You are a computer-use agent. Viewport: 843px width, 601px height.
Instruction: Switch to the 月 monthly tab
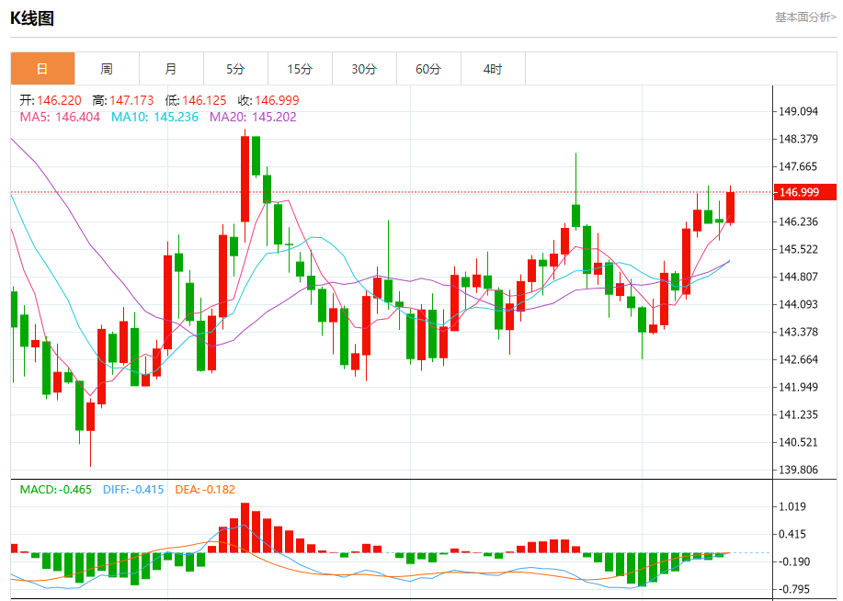click(x=171, y=69)
